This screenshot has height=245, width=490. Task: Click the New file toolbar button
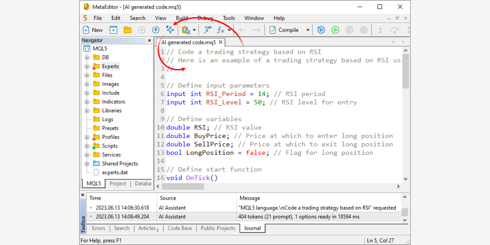pyautogui.click(x=93, y=30)
